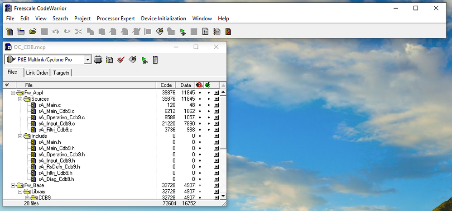Open Project Inspector icon
Viewport: 452px width, 211px height.
pos(155,60)
